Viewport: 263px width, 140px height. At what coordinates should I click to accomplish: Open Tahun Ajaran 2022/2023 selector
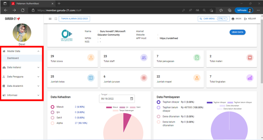tap(74, 19)
